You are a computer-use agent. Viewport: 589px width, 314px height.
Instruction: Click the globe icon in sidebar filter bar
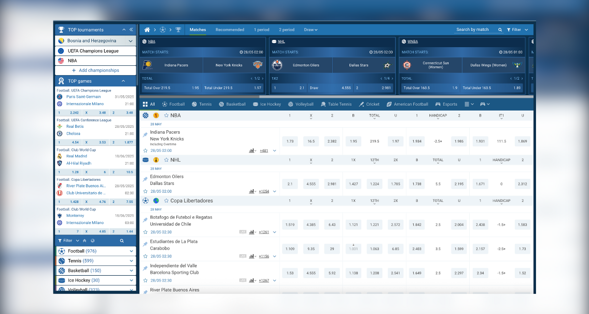pyautogui.click(x=93, y=241)
